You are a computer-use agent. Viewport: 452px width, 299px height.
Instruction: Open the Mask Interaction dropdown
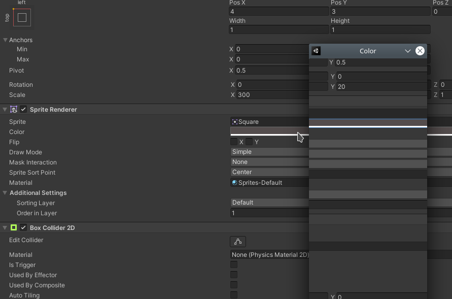pyautogui.click(x=269, y=161)
